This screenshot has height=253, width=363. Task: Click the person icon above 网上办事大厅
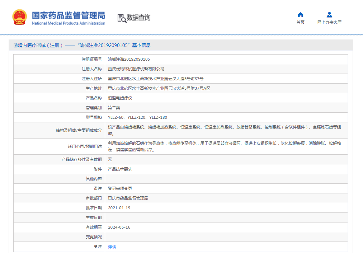(329, 15)
